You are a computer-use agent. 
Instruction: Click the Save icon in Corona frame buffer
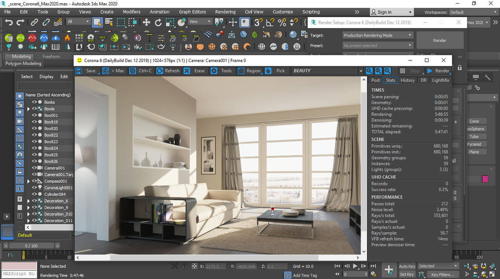tap(79, 71)
